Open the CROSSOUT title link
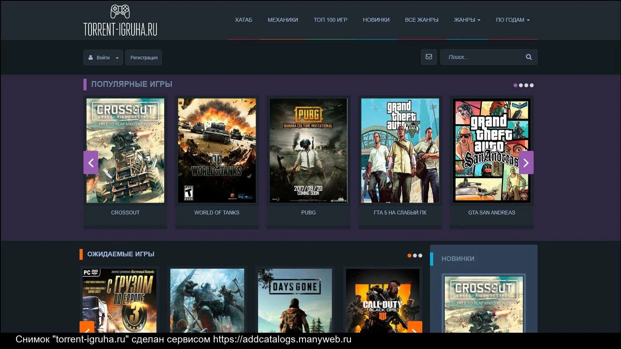621x349 pixels. [125, 213]
